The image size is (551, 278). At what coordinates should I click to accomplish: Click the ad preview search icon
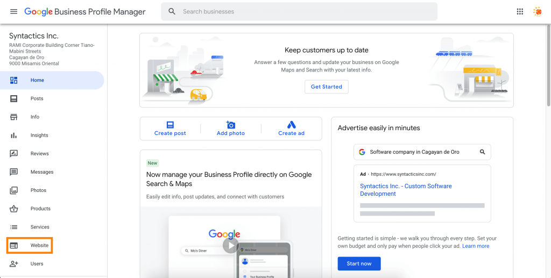(x=483, y=152)
